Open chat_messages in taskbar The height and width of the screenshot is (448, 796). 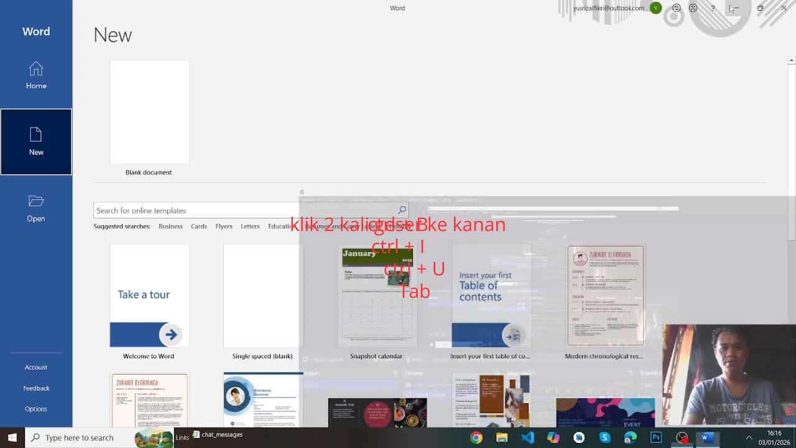pyautogui.click(x=218, y=434)
